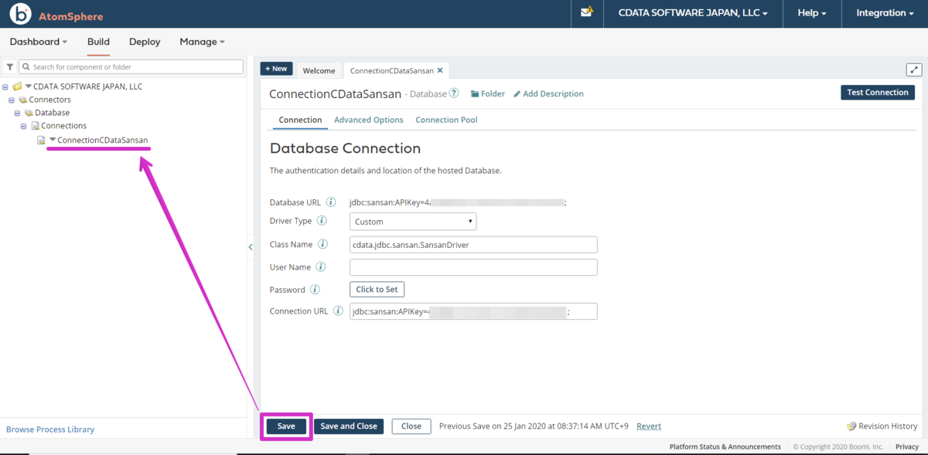Click the Class Name input field
This screenshot has width=928, height=455.
473,244
